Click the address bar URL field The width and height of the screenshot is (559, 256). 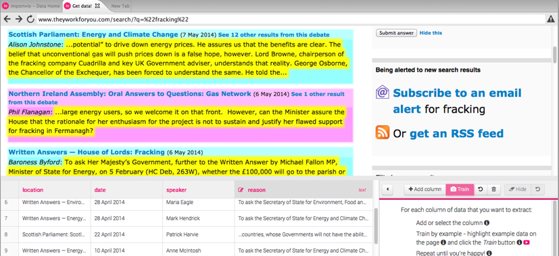coord(291,19)
